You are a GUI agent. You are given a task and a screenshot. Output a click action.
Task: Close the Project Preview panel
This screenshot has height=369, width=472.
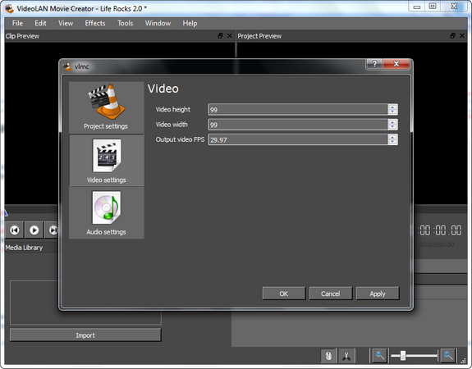[x=462, y=36]
